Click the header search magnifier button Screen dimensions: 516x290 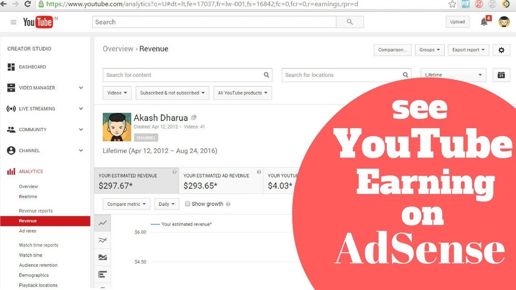pyautogui.click(x=350, y=22)
